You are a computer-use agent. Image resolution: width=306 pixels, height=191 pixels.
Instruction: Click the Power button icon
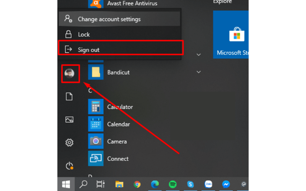click(x=69, y=165)
